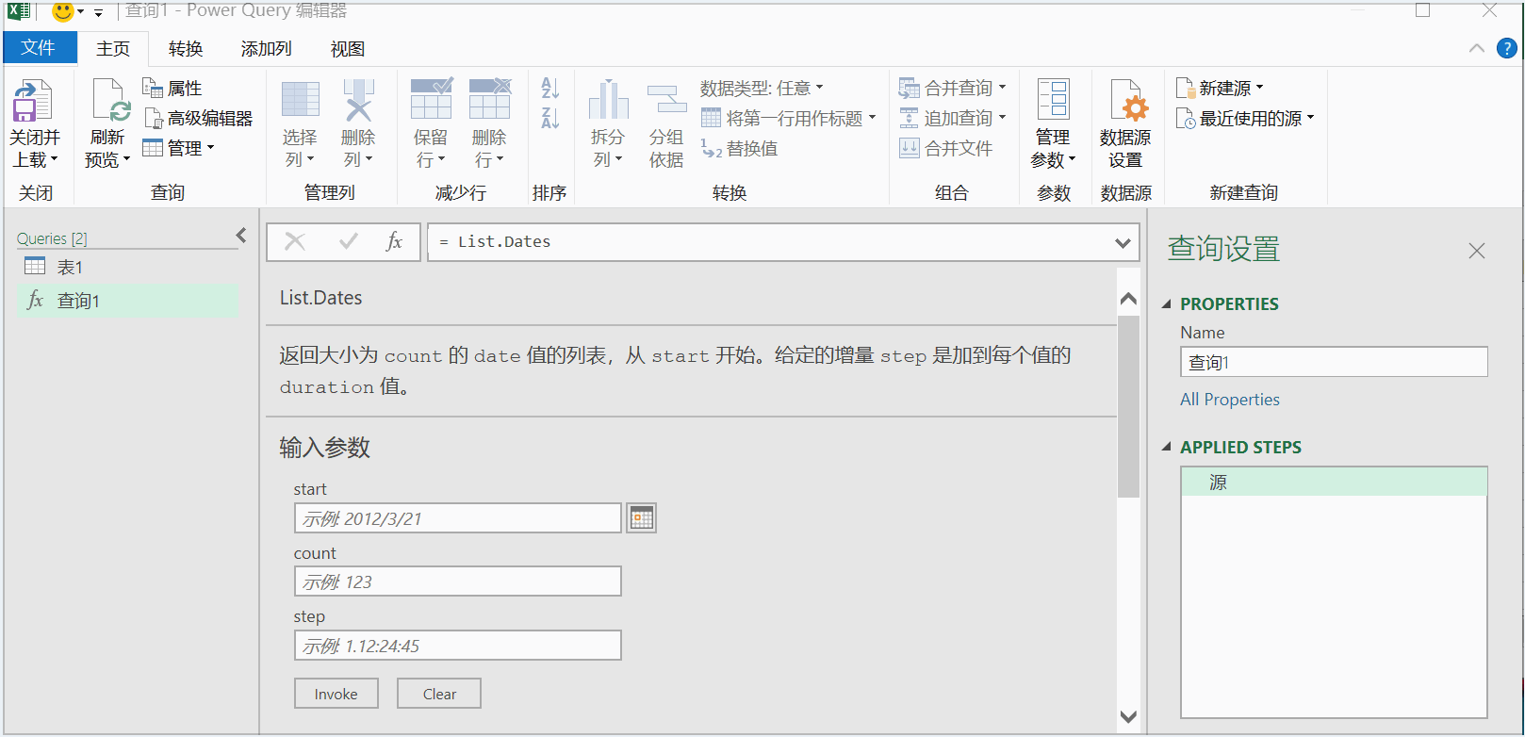Switch to the Home (主页) tab
1525x737 pixels.
(x=113, y=48)
